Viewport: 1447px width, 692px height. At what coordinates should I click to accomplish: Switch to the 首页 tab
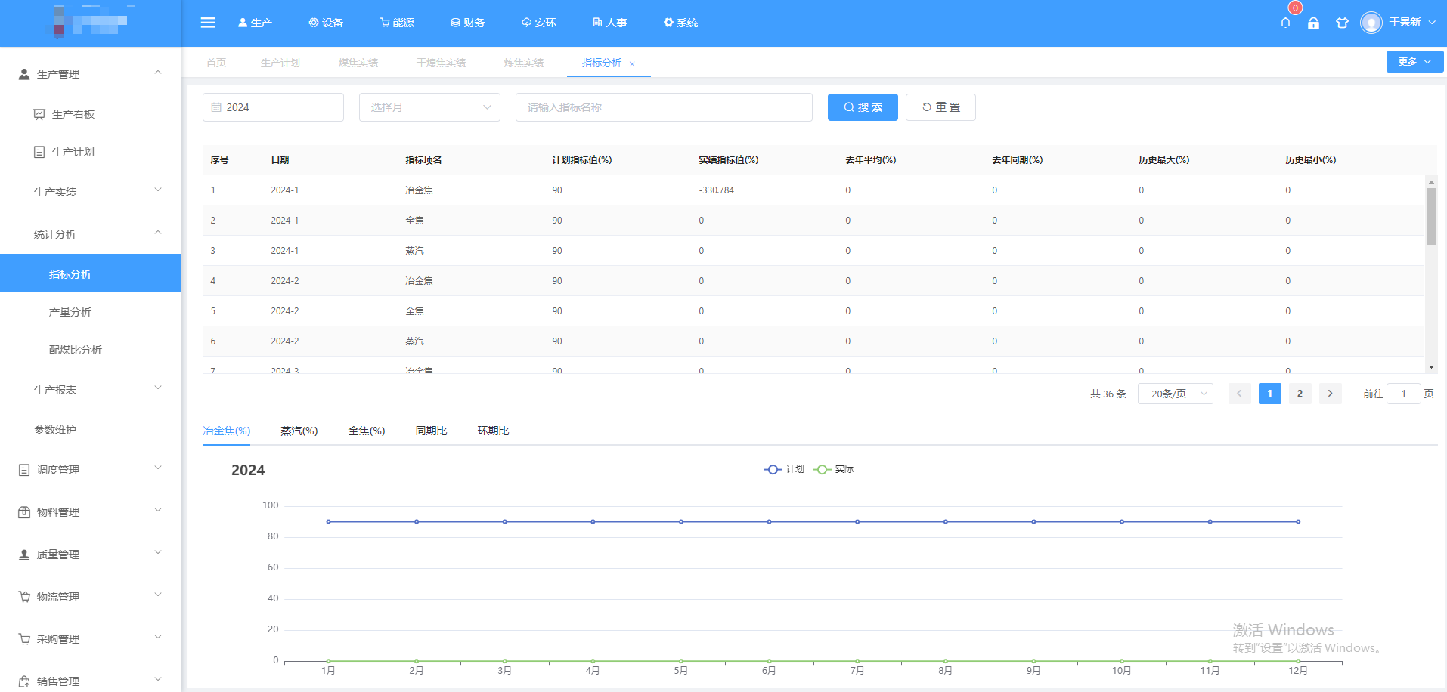pyautogui.click(x=216, y=63)
